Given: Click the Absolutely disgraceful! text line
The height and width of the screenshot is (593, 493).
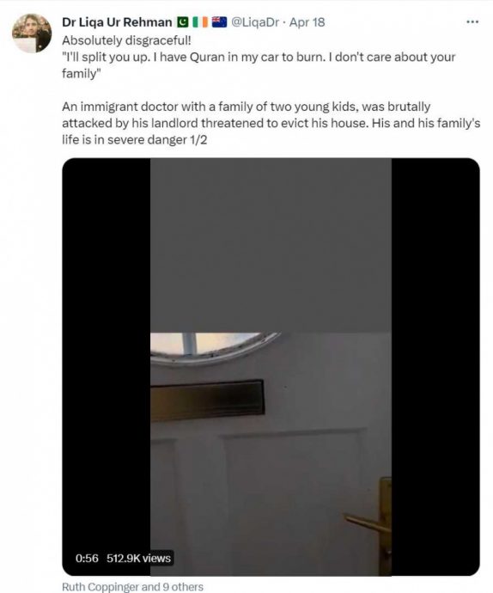Looking at the screenshot, I should coord(126,40).
